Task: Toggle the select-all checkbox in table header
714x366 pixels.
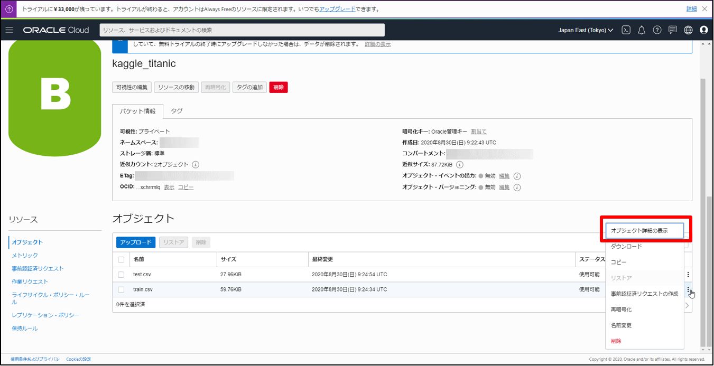Action: pos(122,259)
